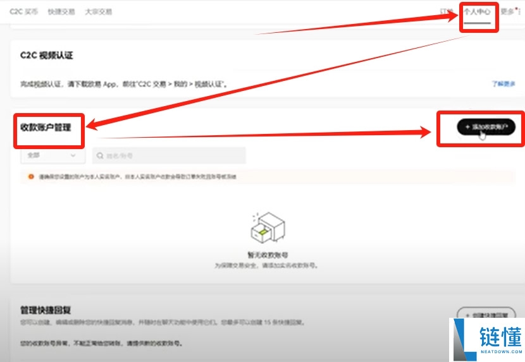525x362 pixels.
Task: Click the empty drawer illustration icon
Action: 268,228
